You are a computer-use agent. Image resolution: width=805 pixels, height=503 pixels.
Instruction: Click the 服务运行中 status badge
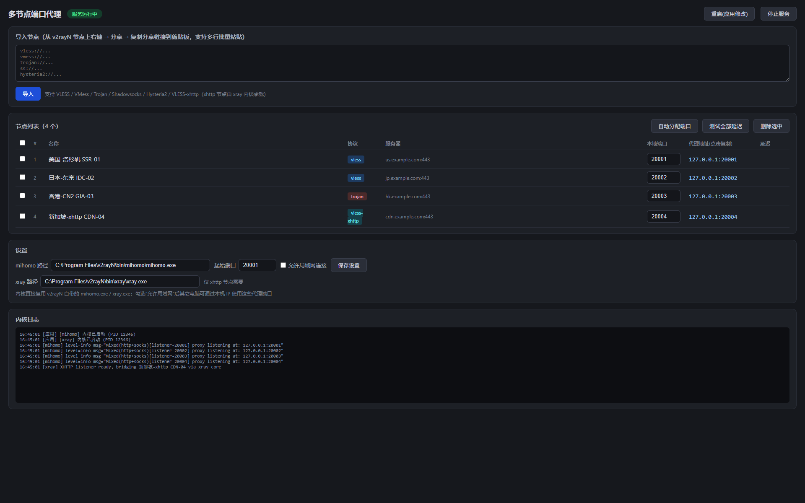(85, 14)
